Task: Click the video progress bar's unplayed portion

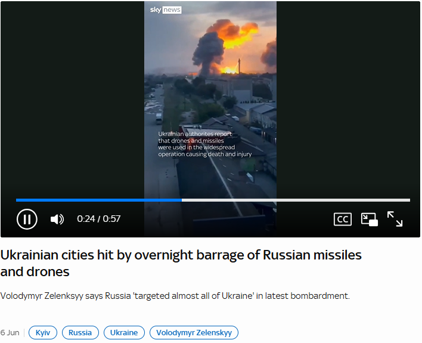Action: tap(296, 200)
